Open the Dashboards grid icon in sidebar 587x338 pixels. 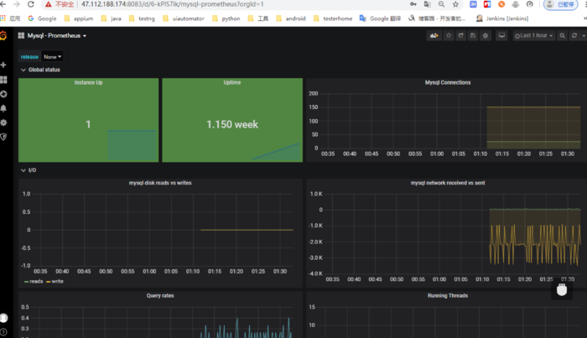tap(3, 80)
